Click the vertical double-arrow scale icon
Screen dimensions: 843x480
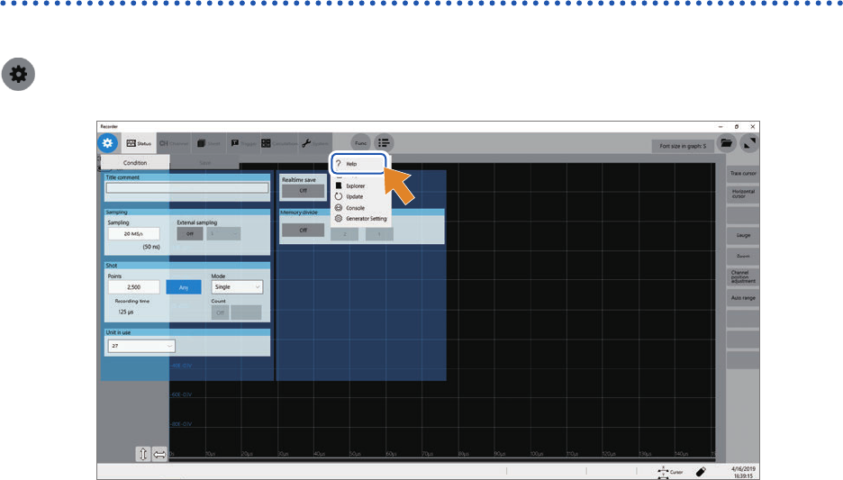point(143,454)
